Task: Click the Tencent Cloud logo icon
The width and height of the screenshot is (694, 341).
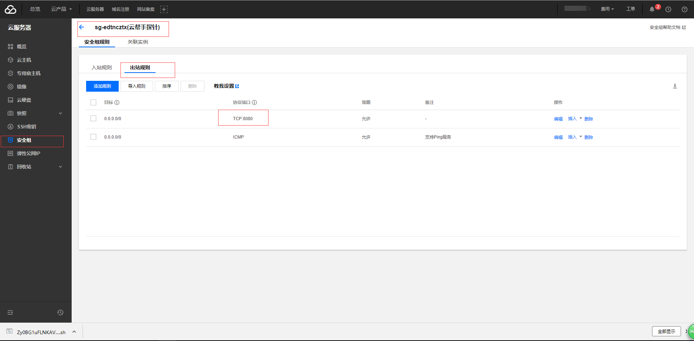Action: (10, 9)
